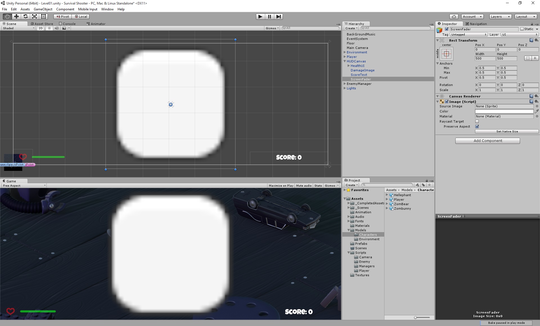The width and height of the screenshot is (540, 326).
Task: Search by label in Project panel
Action: pyautogui.click(x=423, y=185)
